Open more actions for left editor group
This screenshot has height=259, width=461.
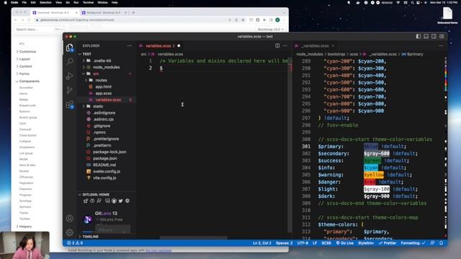pos(285,45)
